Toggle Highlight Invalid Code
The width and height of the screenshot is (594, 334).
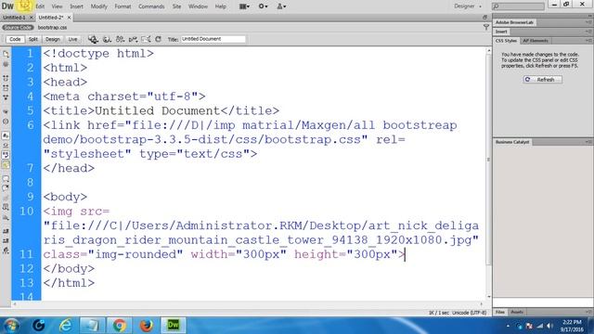[x=6, y=146]
